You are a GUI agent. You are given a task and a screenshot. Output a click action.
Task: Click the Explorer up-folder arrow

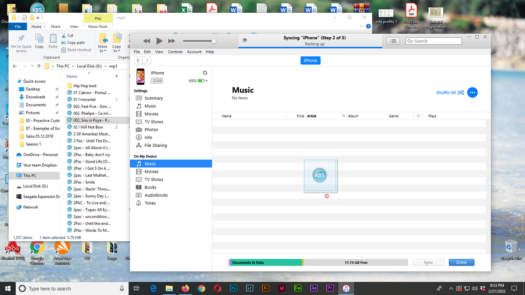click(39, 66)
